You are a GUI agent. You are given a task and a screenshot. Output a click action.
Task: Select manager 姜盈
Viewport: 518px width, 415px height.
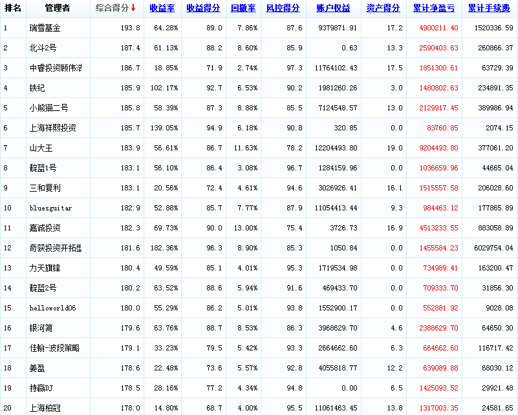(37, 368)
